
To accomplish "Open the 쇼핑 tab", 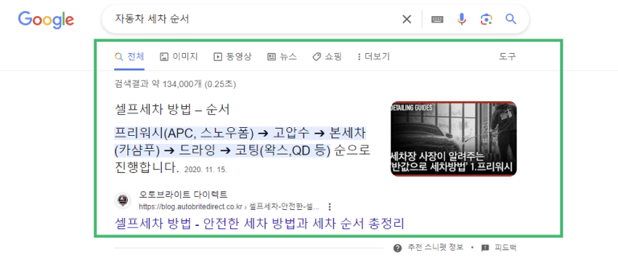I will click(327, 57).
